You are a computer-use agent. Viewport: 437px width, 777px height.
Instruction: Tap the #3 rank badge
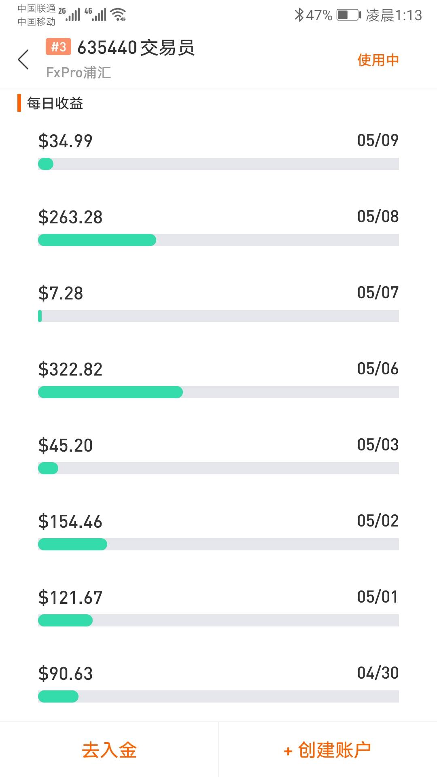(x=58, y=47)
